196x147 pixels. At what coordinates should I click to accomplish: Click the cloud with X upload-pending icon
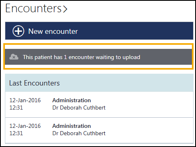[x=14, y=57]
